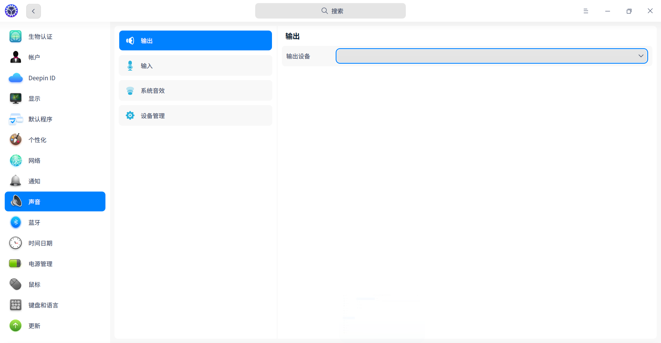
Task: Open the 系统音效 tab
Action: [196, 91]
